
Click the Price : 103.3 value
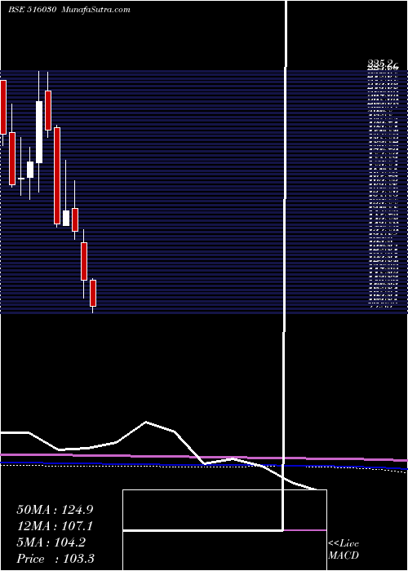[x=55, y=559]
